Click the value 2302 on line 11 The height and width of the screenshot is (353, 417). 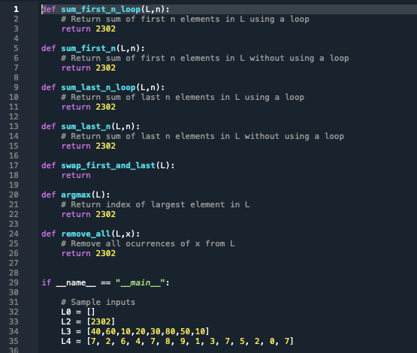106,107
